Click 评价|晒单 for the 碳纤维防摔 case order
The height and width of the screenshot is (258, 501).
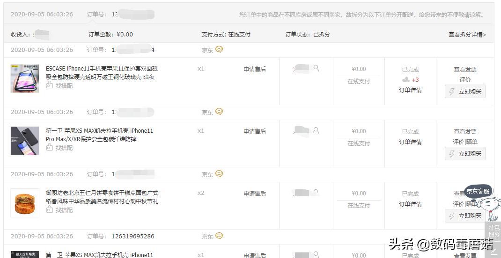click(x=465, y=142)
